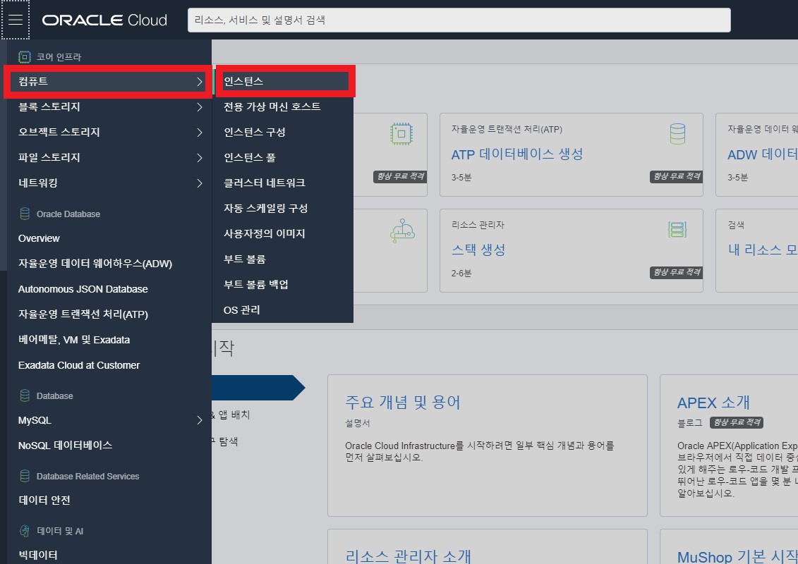This screenshot has width=798, height=564.
Task: Click the Database Related Services heading text
Action: pyautogui.click(x=87, y=477)
